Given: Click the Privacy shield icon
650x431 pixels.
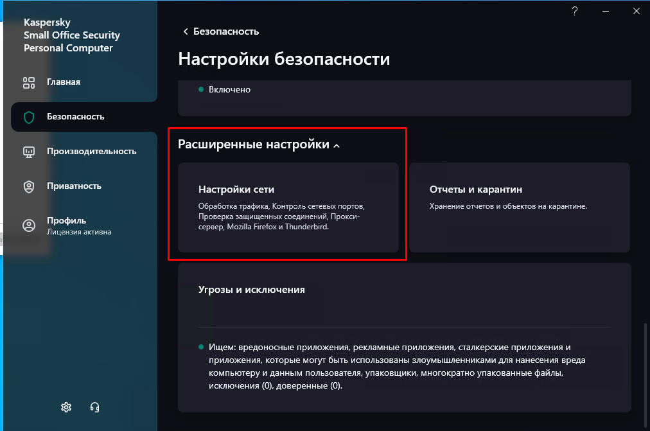Looking at the screenshot, I should point(29,186).
